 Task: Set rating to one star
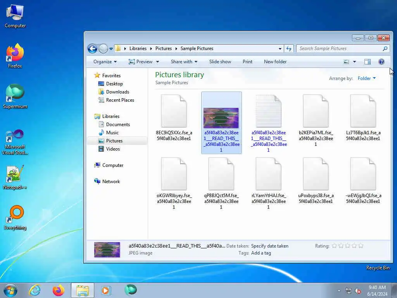click(x=335, y=246)
